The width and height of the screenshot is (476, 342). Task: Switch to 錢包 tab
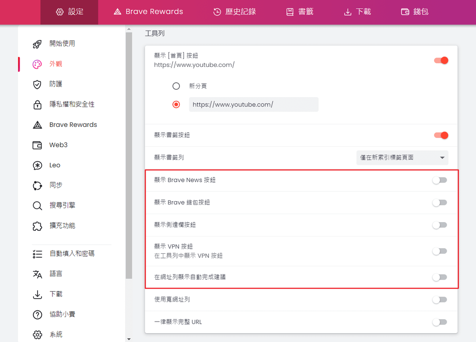point(415,12)
